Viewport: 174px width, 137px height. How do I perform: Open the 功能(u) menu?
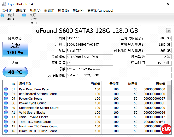click(x=35, y=11)
